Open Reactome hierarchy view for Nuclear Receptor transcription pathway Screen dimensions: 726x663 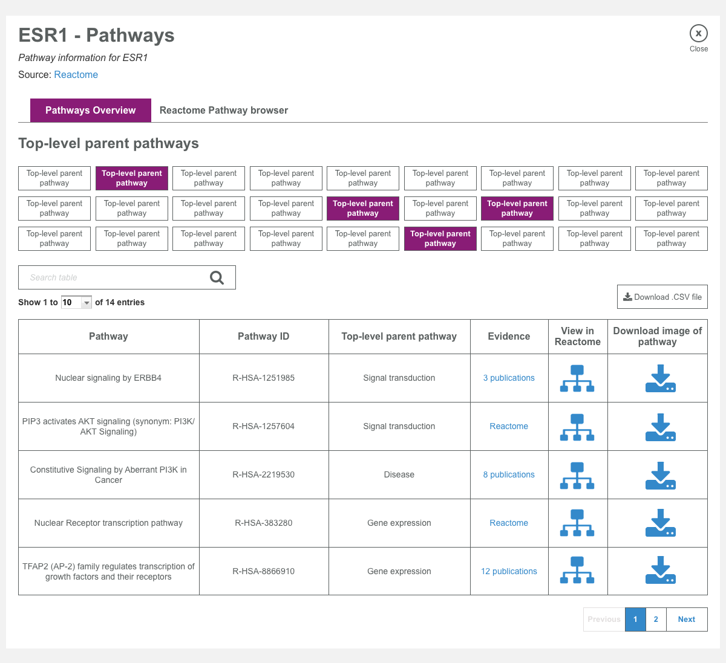coord(578,523)
